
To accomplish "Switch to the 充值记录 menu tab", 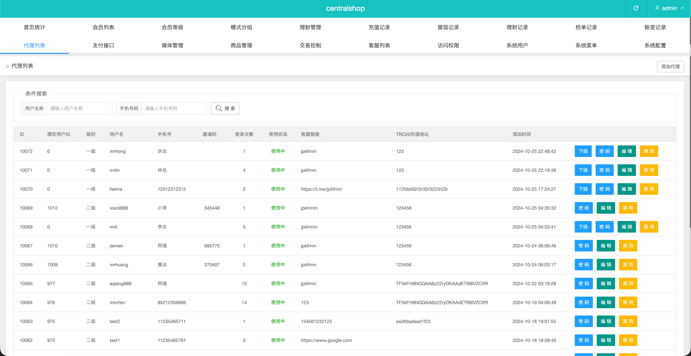I will pyautogui.click(x=379, y=27).
